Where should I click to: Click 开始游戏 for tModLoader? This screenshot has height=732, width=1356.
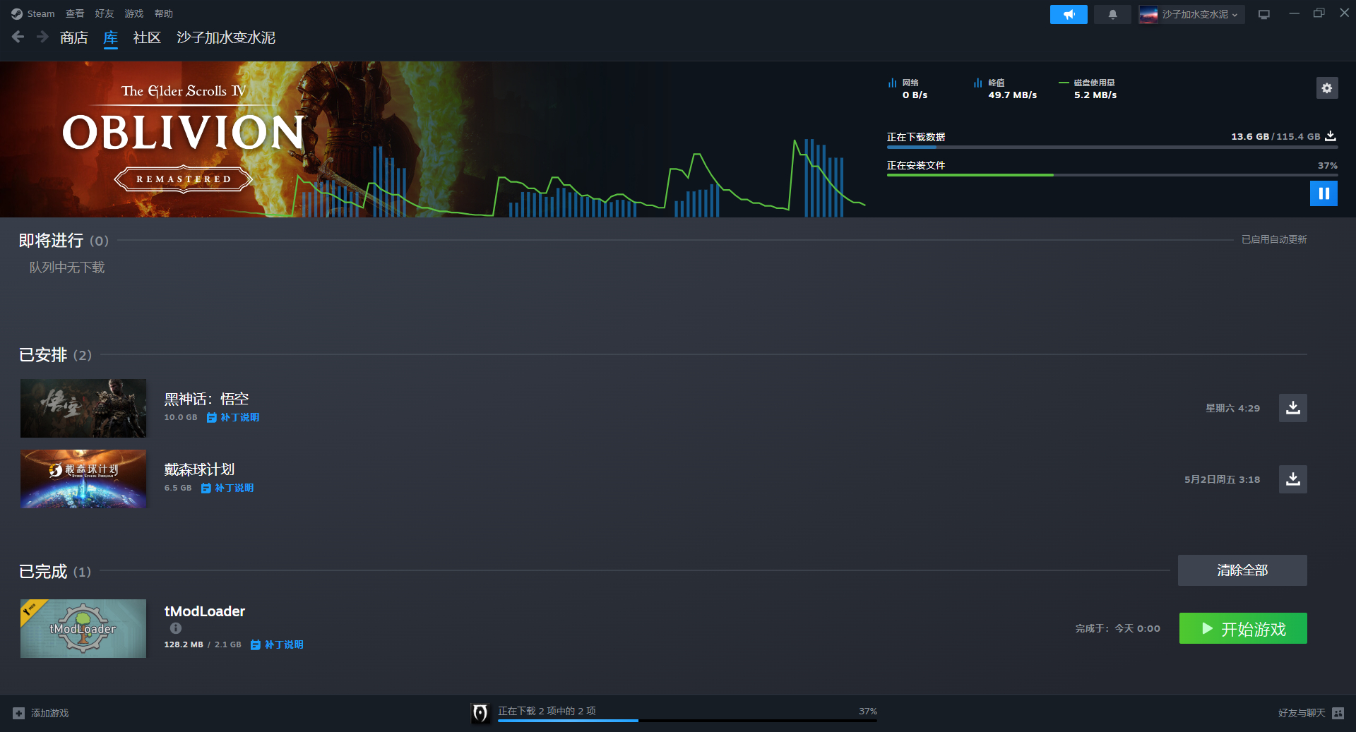coord(1243,628)
